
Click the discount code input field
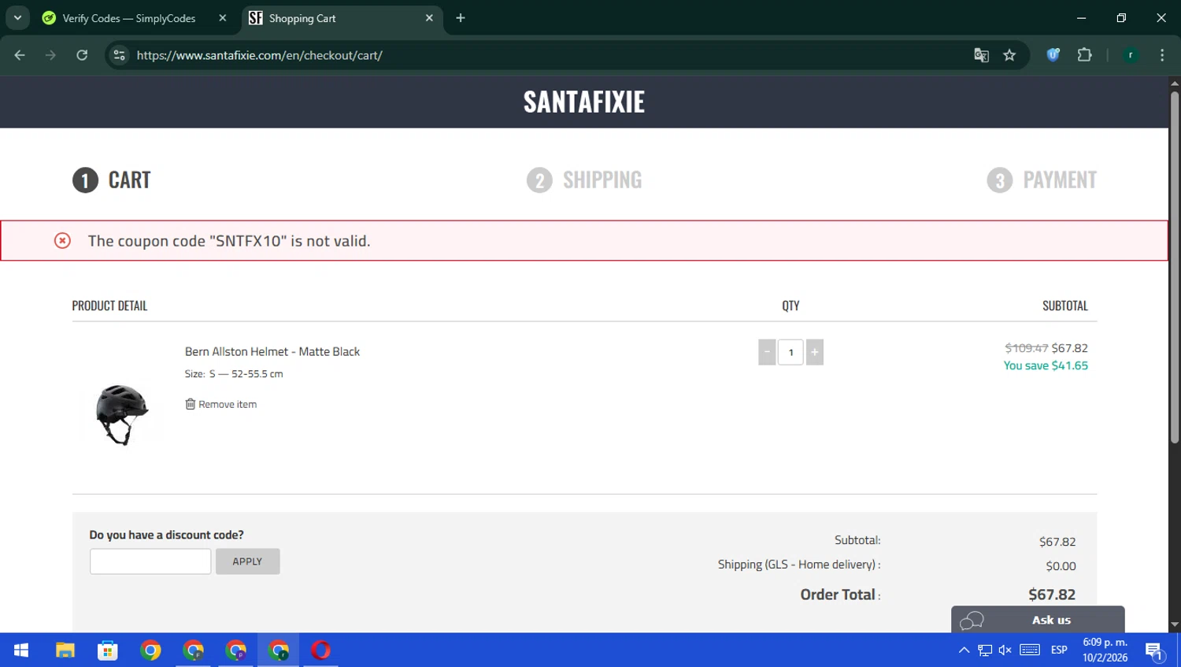pyautogui.click(x=150, y=561)
